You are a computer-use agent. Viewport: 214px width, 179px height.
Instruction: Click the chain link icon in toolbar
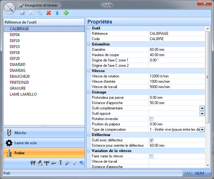40,13
